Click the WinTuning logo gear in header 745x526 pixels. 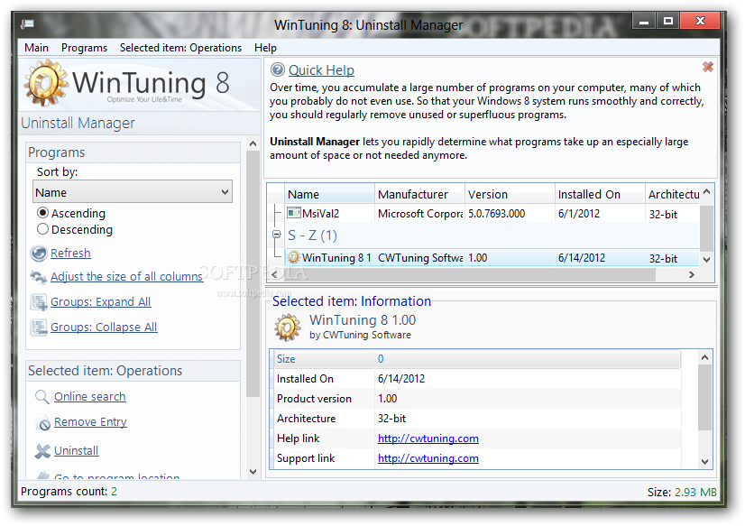point(46,83)
